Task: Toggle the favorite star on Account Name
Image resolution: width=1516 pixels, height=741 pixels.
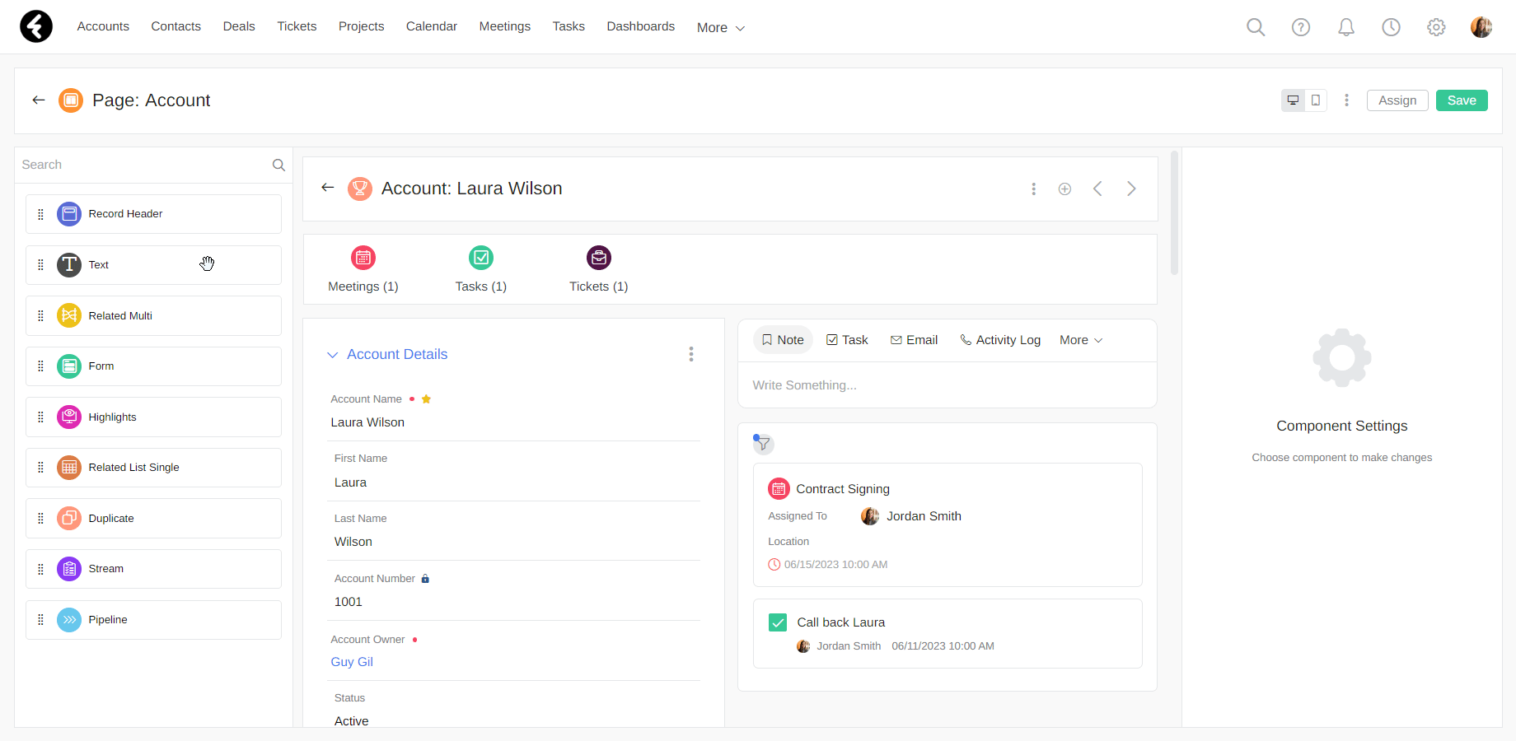Action: (426, 399)
